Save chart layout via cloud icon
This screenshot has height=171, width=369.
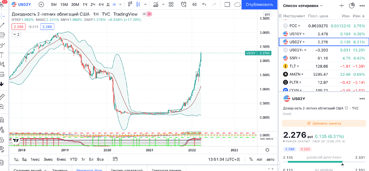(237, 5)
